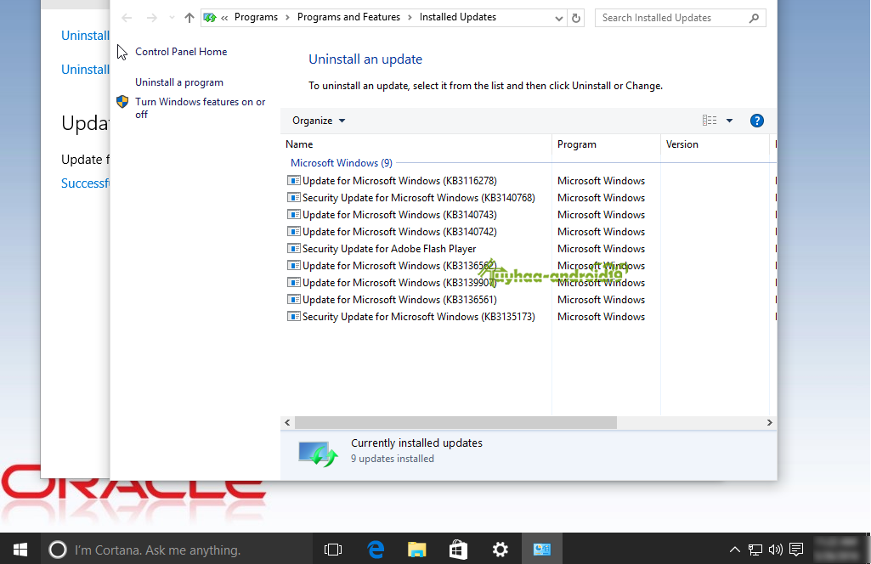Select Installed Updates breadcrumb
This screenshot has height=564, width=871.
(x=458, y=17)
